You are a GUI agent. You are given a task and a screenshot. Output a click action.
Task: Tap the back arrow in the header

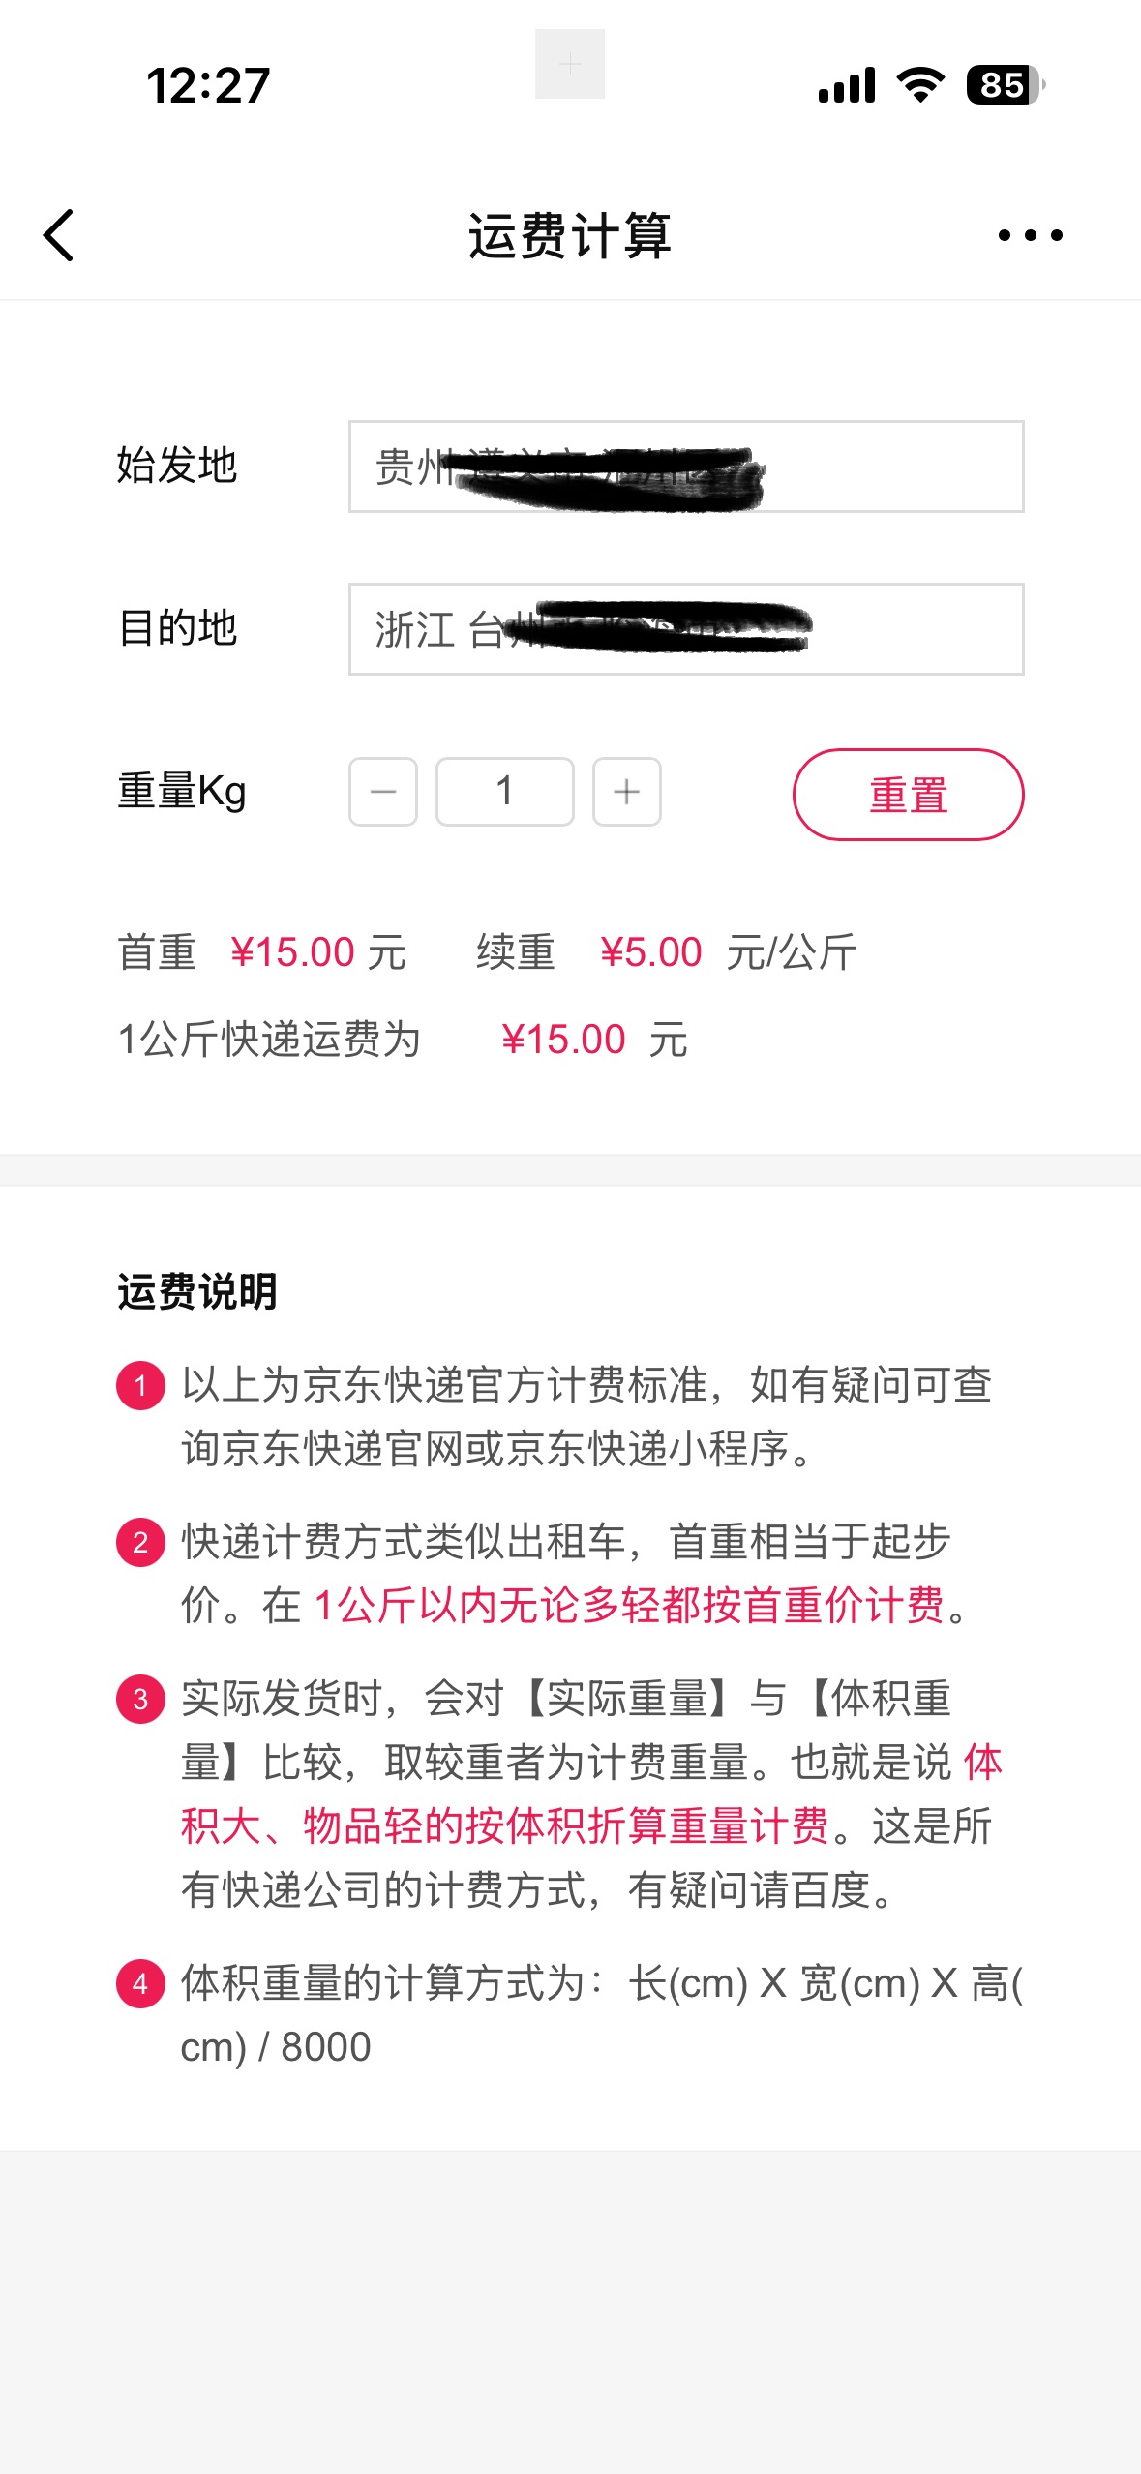pos(59,235)
